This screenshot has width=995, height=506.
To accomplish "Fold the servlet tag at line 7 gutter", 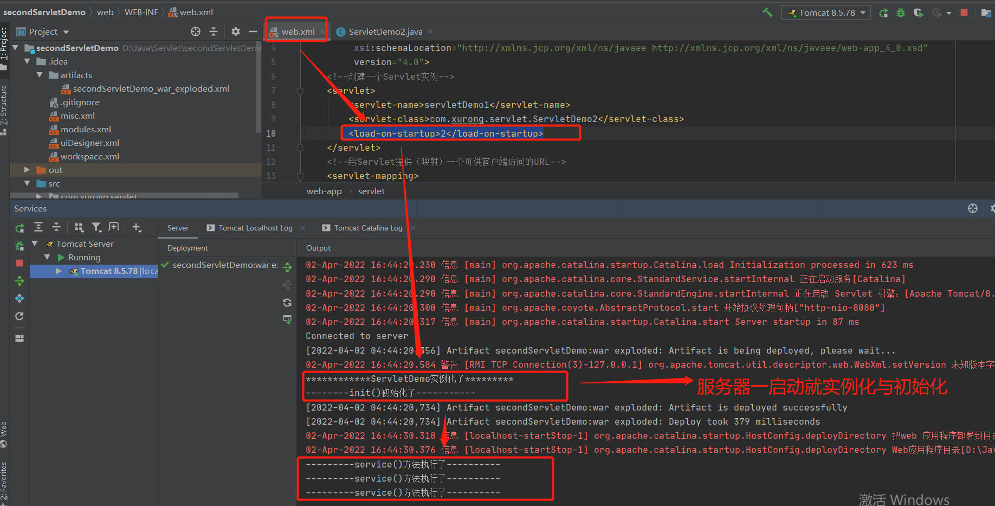I will click(300, 91).
